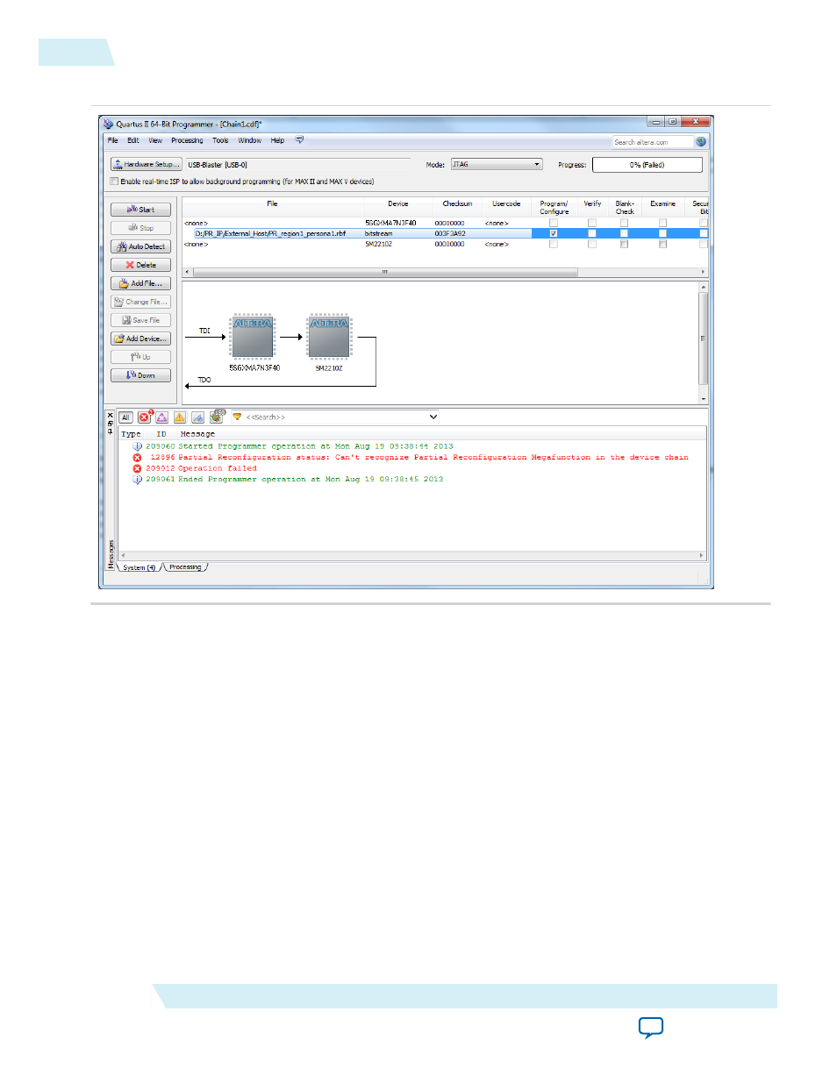The height and width of the screenshot is (1083, 837).
Task: Open the Window menu
Action: click(x=250, y=140)
